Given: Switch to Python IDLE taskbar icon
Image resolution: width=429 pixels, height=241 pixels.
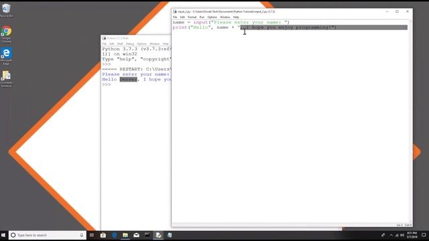Looking at the screenshot, I should (x=158, y=235).
